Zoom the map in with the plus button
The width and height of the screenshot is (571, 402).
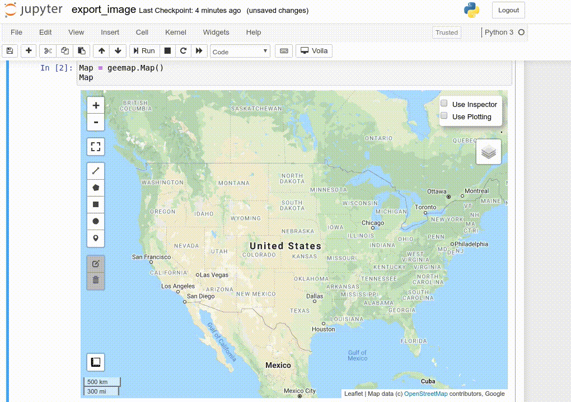click(x=95, y=105)
